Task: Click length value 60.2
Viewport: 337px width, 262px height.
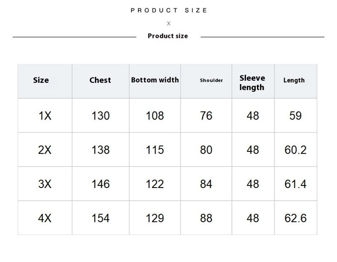Action: point(296,150)
